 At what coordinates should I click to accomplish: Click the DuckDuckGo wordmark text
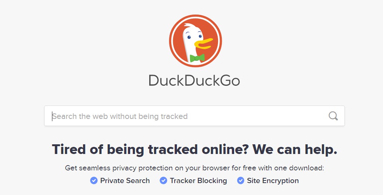coord(194,80)
